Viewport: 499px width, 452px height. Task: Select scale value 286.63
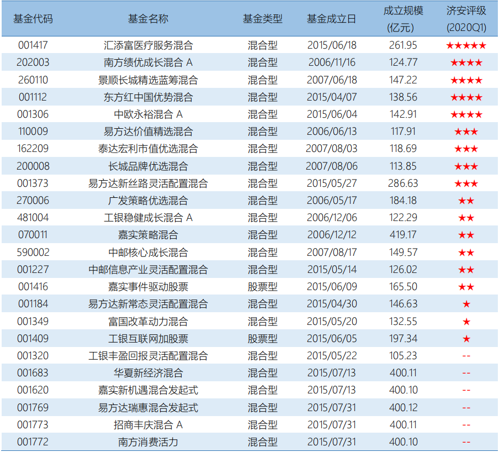pyautogui.click(x=403, y=183)
